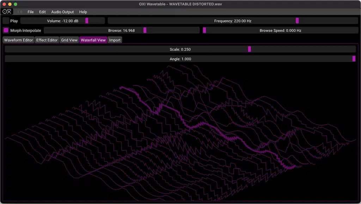Select the Waterfall View tab
The width and height of the screenshot is (361, 204).
tap(93, 40)
